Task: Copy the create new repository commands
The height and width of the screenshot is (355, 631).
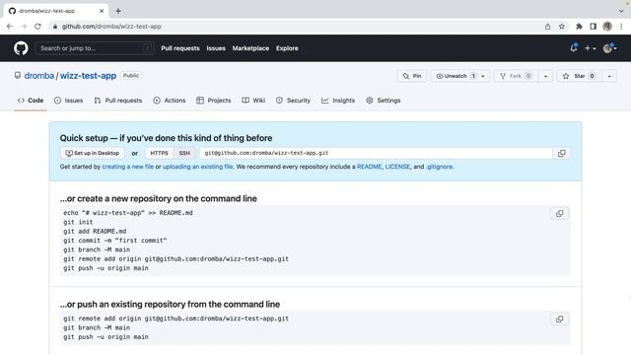Action: pyautogui.click(x=559, y=214)
